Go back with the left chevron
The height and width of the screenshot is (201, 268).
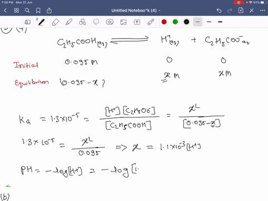click(x=5, y=11)
